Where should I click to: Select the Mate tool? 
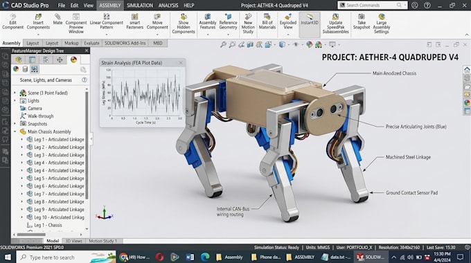click(x=57, y=19)
